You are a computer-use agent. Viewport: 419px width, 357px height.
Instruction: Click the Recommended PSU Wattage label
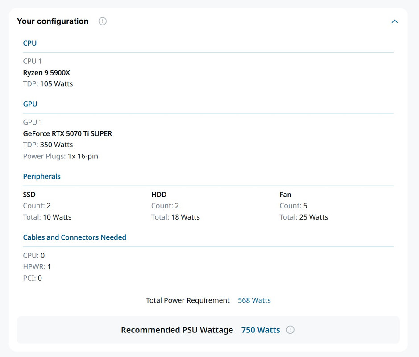click(x=177, y=330)
